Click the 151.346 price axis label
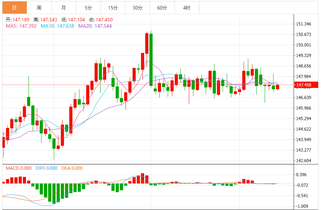The width and height of the screenshot is (321, 210). pos(304,24)
